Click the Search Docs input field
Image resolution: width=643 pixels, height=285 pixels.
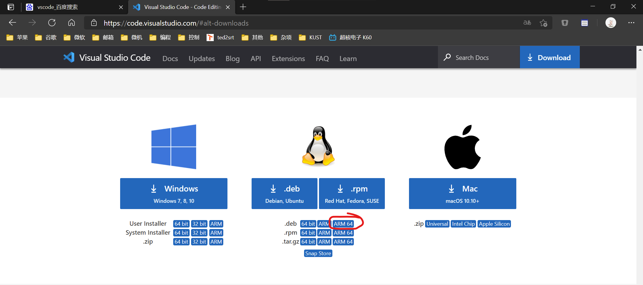[479, 57]
